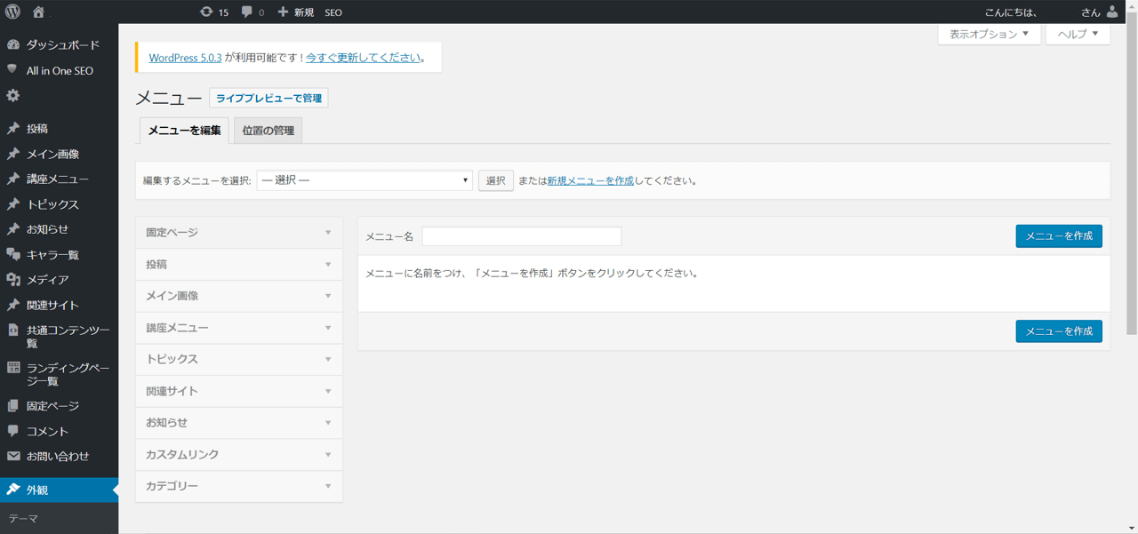Click the ランディングページ一覧 sidebar icon
The width and height of the screenshot is (1138, 534).
click(x=13, y=368)
